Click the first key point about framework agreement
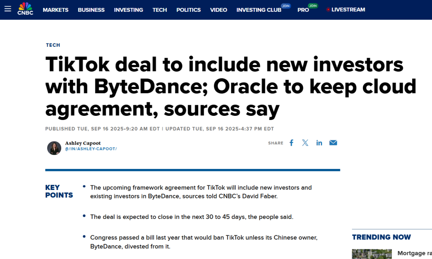432x259 pixels. click(x=201, y=192)
